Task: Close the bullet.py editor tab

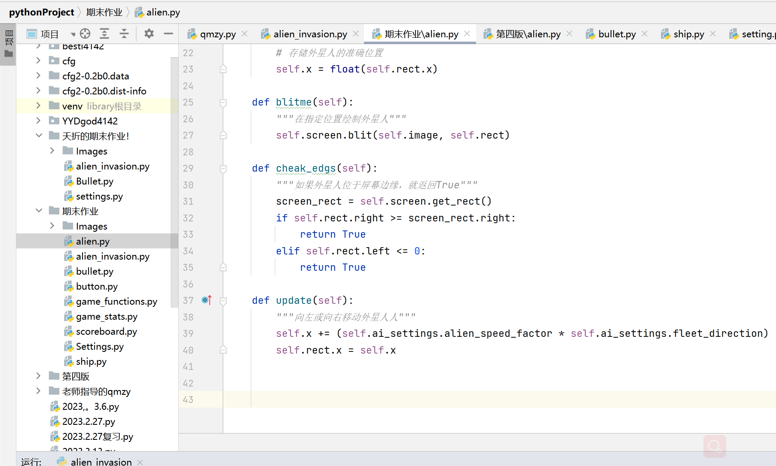Action: (x=645, y=33)
